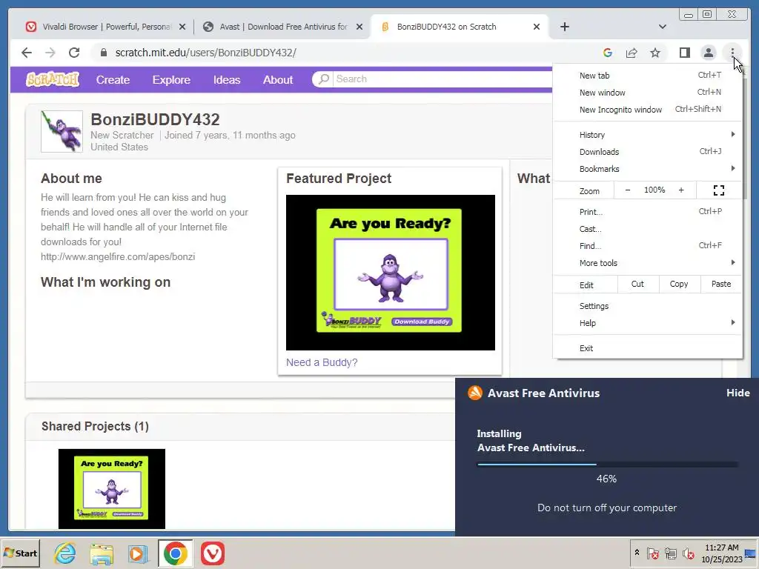
Task: Click the Google icon in address bar
Action: coord(608,53)
